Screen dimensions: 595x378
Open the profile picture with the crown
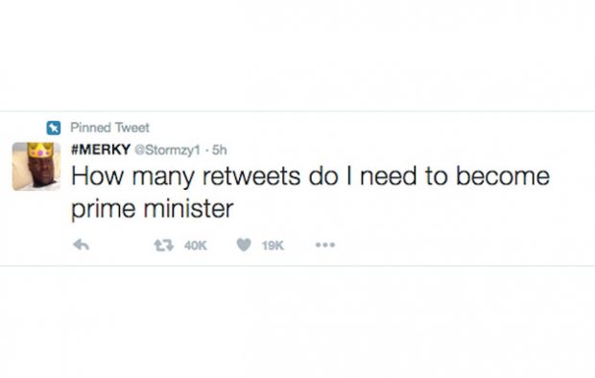coord(36,166)
